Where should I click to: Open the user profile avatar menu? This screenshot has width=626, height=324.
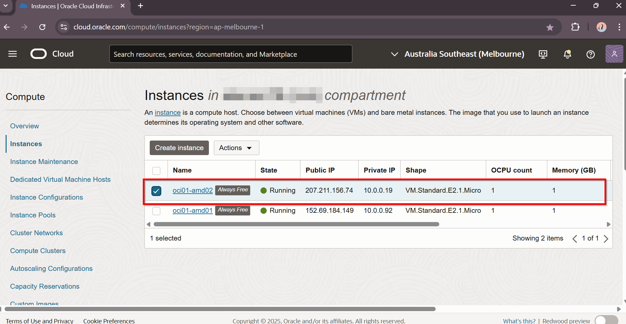(614, 54)
